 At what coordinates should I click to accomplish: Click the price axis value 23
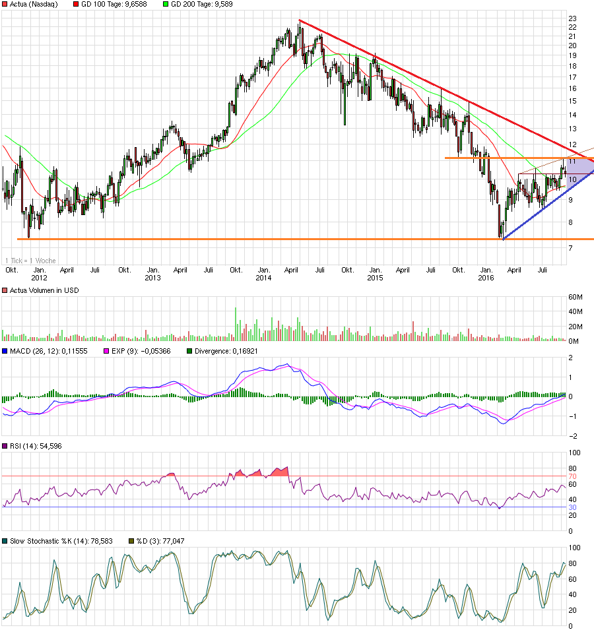pyautogui.click(x=572, y=18)
